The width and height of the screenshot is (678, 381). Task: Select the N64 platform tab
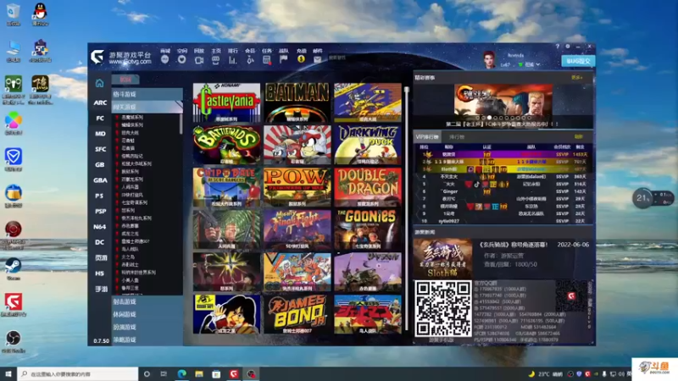pyautogui.click(x=100, y=227)
